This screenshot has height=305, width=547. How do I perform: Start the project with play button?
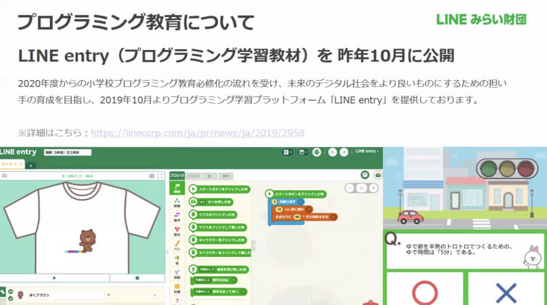(55, 278)
